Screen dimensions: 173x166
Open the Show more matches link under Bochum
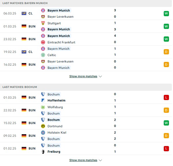click(x=83, y=160)
